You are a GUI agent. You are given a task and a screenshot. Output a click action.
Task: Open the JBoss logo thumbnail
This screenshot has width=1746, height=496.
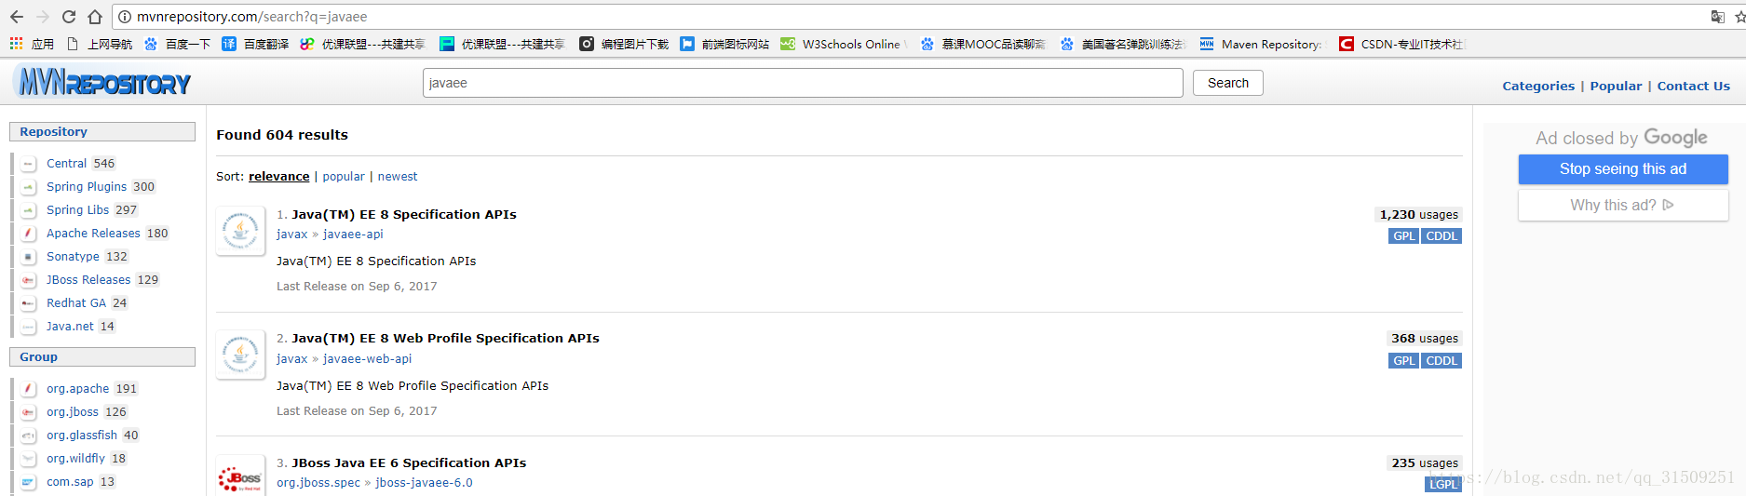coord(240,477)
